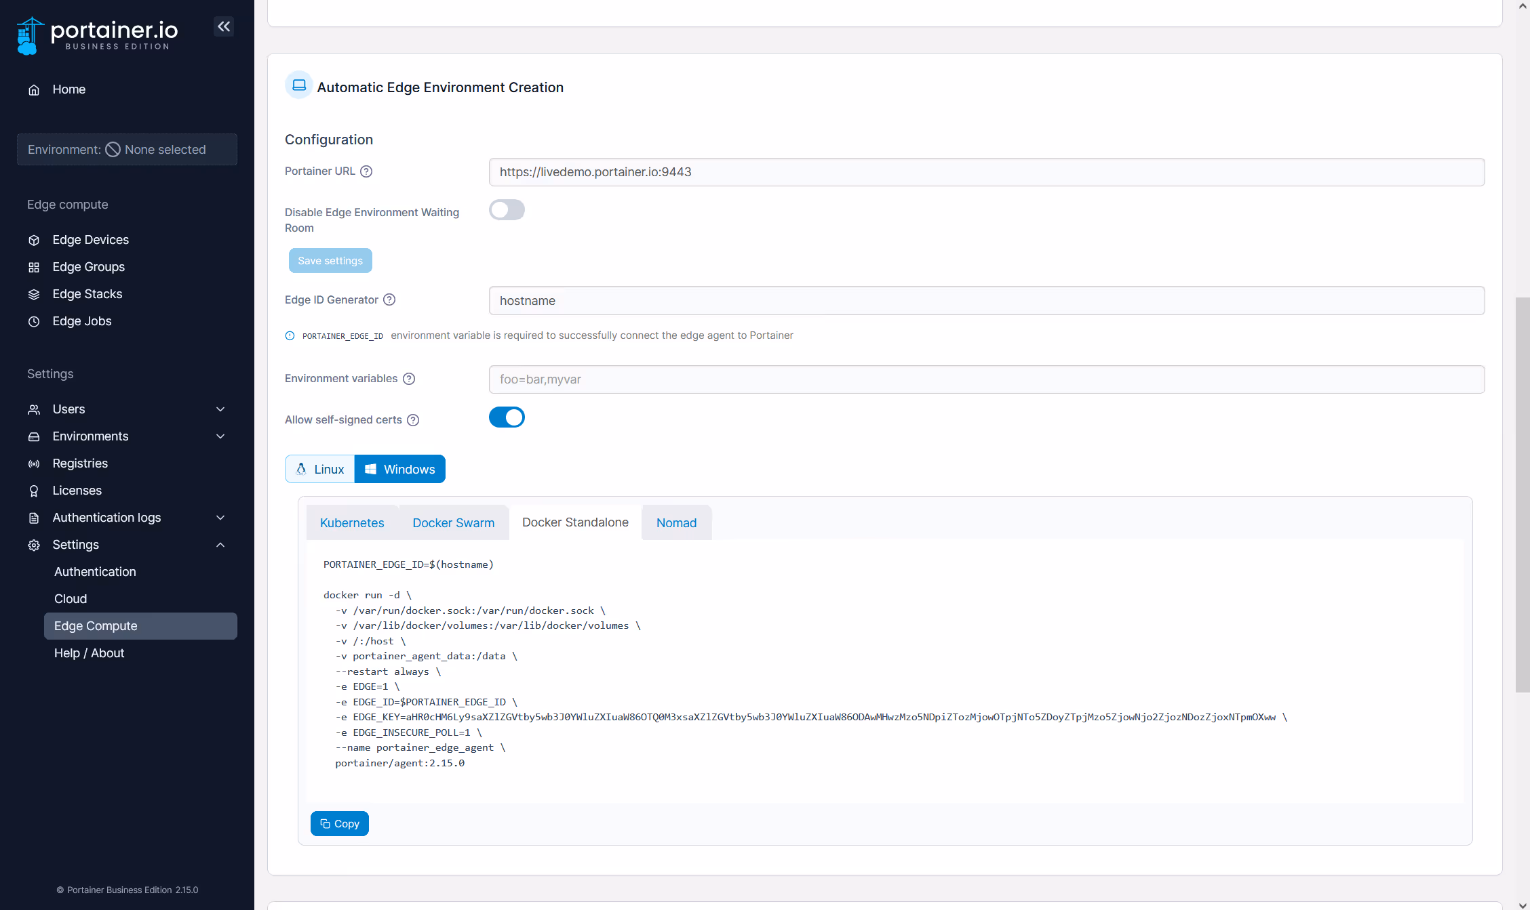
Task: Click the scrollbar down arrow
Action: 1523,904
